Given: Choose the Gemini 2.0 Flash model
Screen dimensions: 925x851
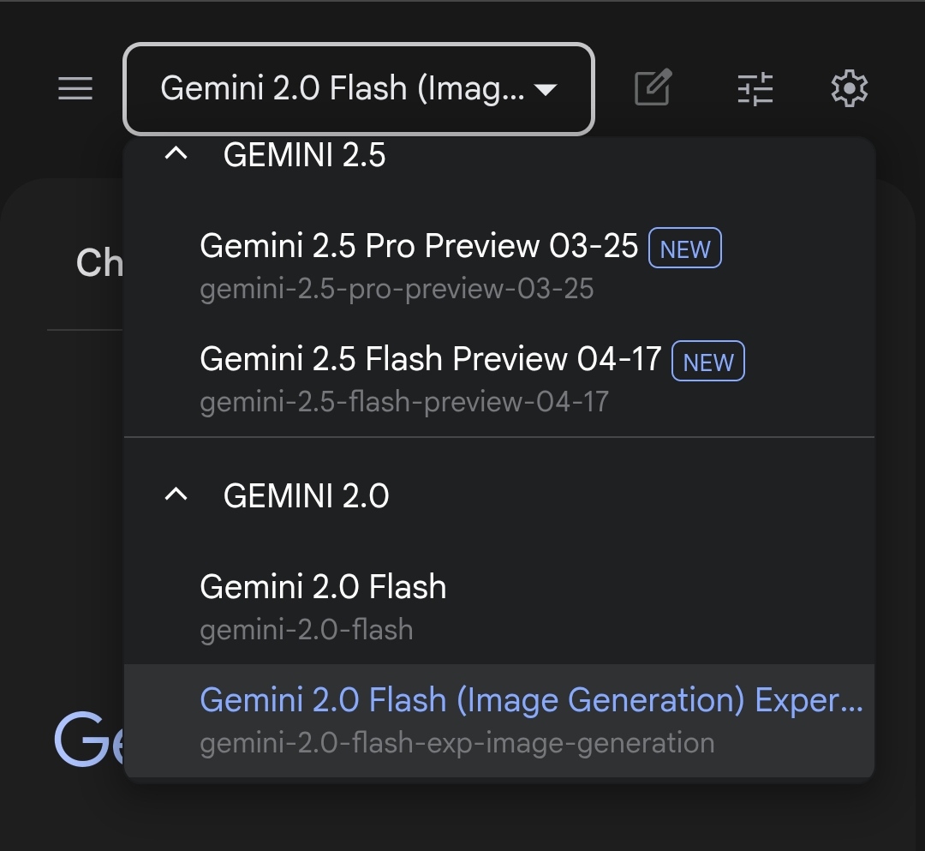Looking at the screenshot, I should [499, 608].
